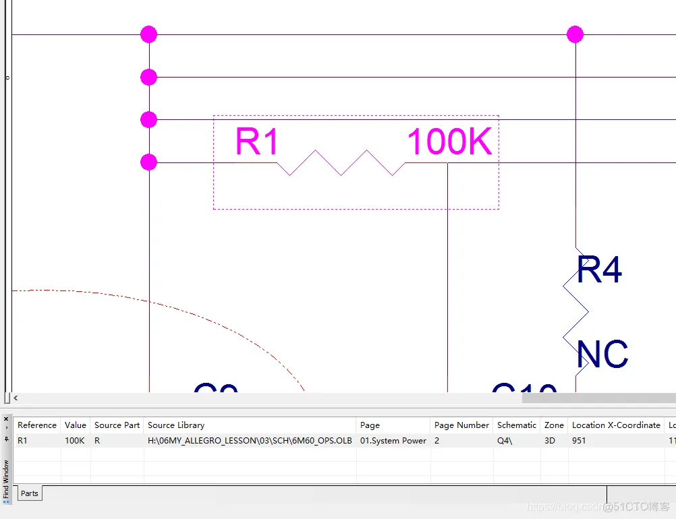Click the 100K value label on schematic
This screenshot has width=676, height=519.
point(449,142)
